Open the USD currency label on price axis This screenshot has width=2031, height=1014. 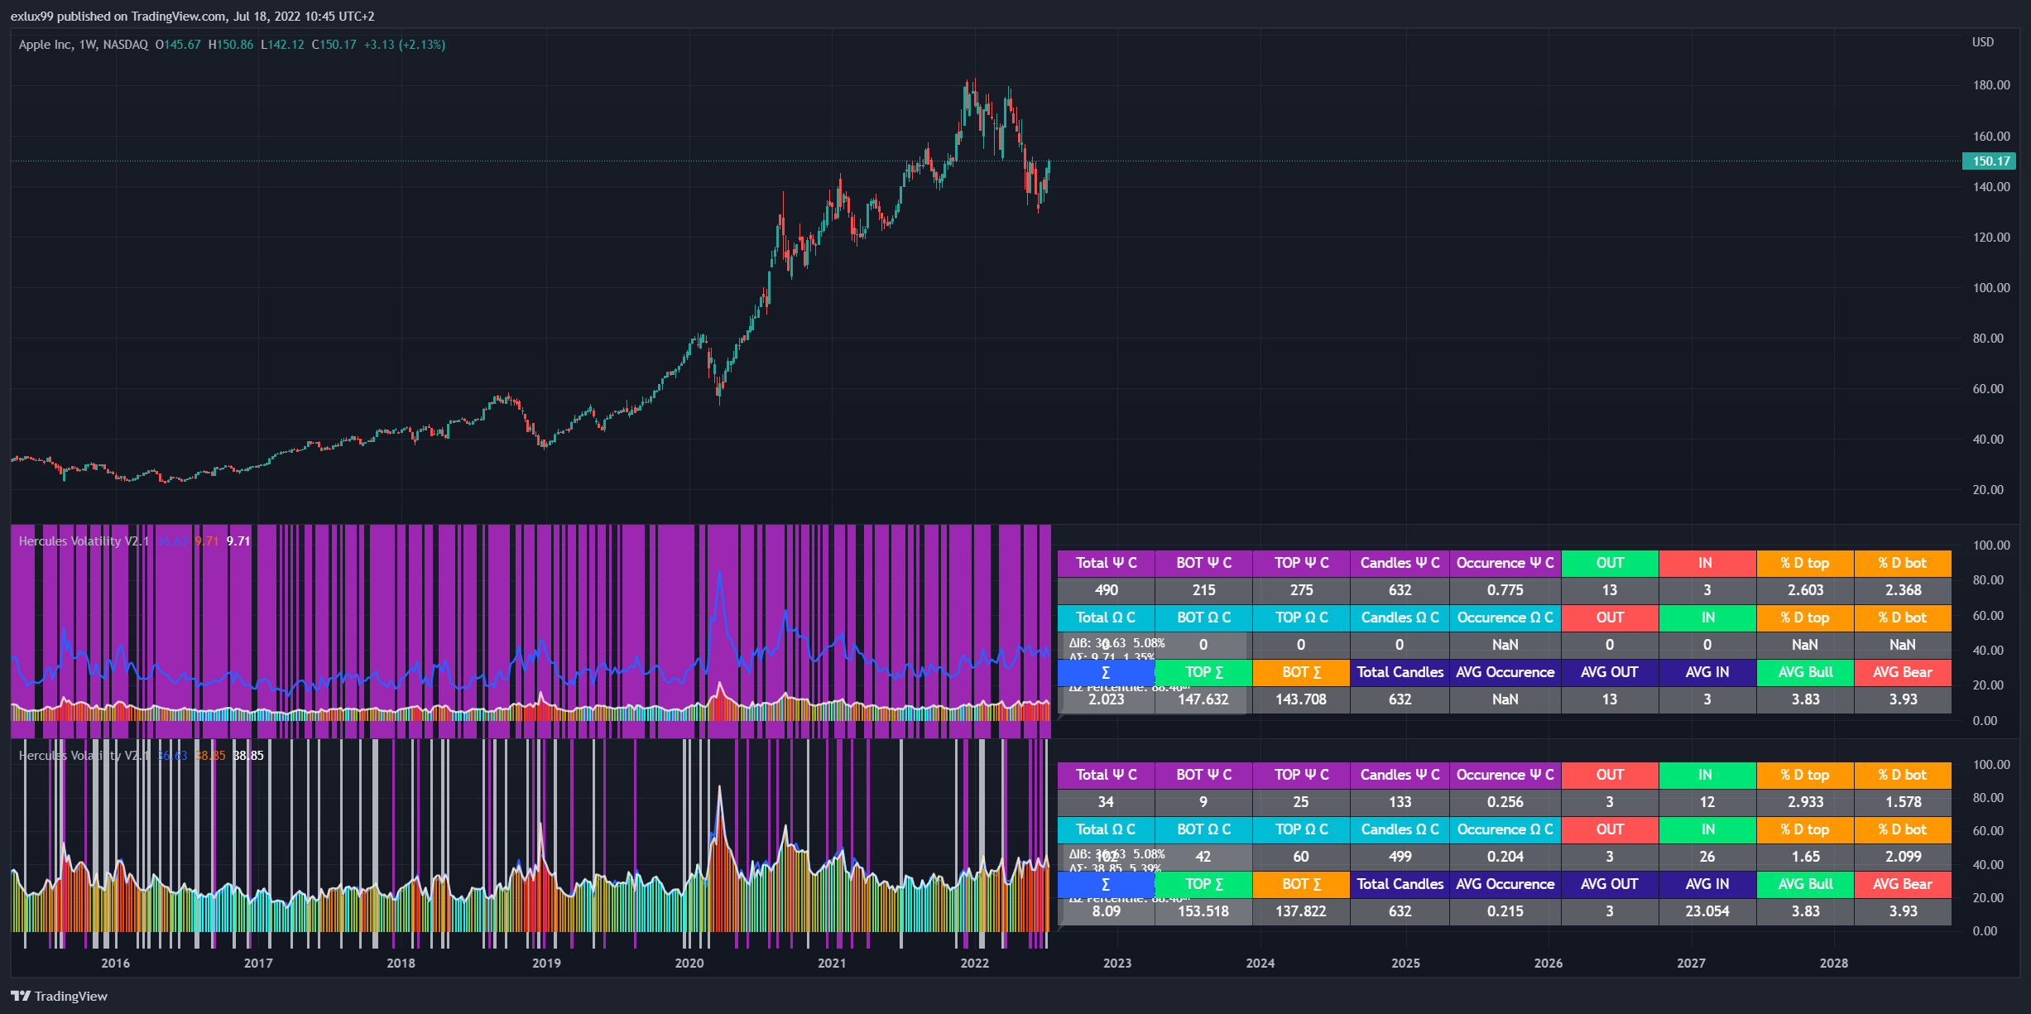coord(1982,42)
